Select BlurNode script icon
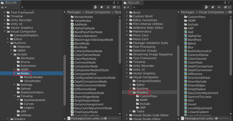 pos(72,47)
